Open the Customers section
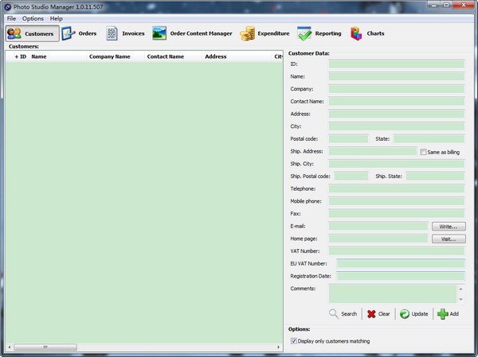478x357 pixels. click(32, 33)
